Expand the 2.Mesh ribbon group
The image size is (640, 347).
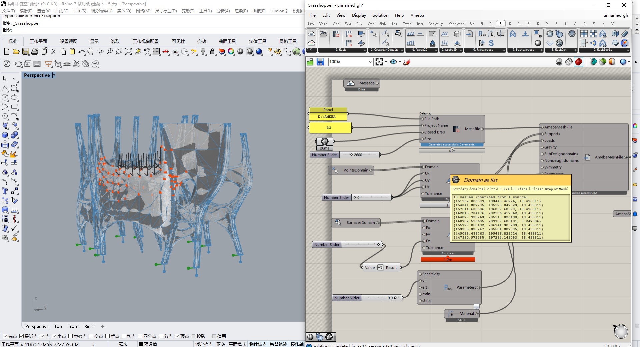(x=365, y=50)
